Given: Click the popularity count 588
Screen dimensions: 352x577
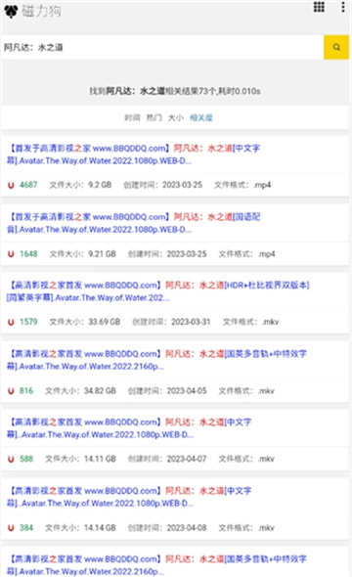Looking at the screenshot, I should 26,459.
